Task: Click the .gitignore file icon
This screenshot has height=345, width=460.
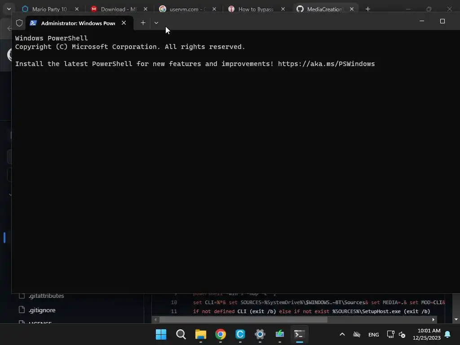Action: coord(22,310)
